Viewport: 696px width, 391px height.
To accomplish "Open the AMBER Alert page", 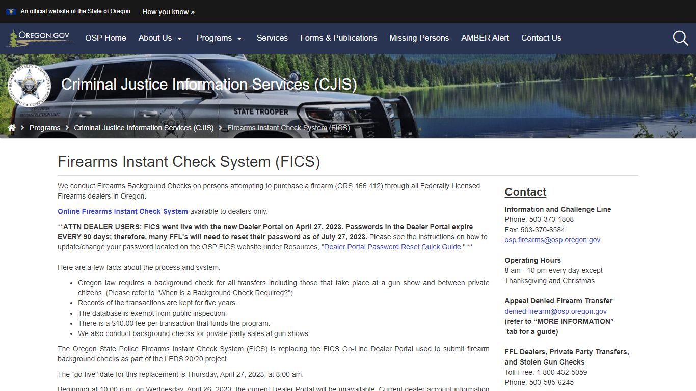I will click(485, 38).
